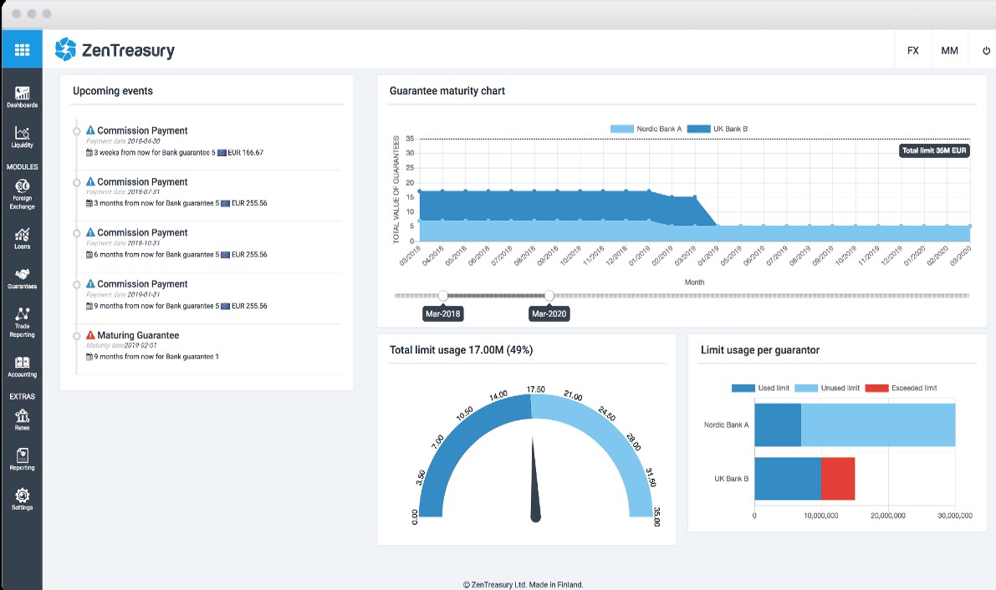Open Foreign Exchange module icon
The width and height of the screenshot is (996, 590).
[23, 186]
